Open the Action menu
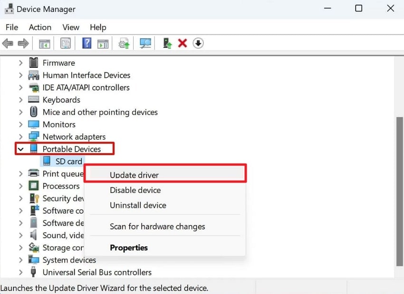Screen dimensions: 404x294 (x=39, y=27)
